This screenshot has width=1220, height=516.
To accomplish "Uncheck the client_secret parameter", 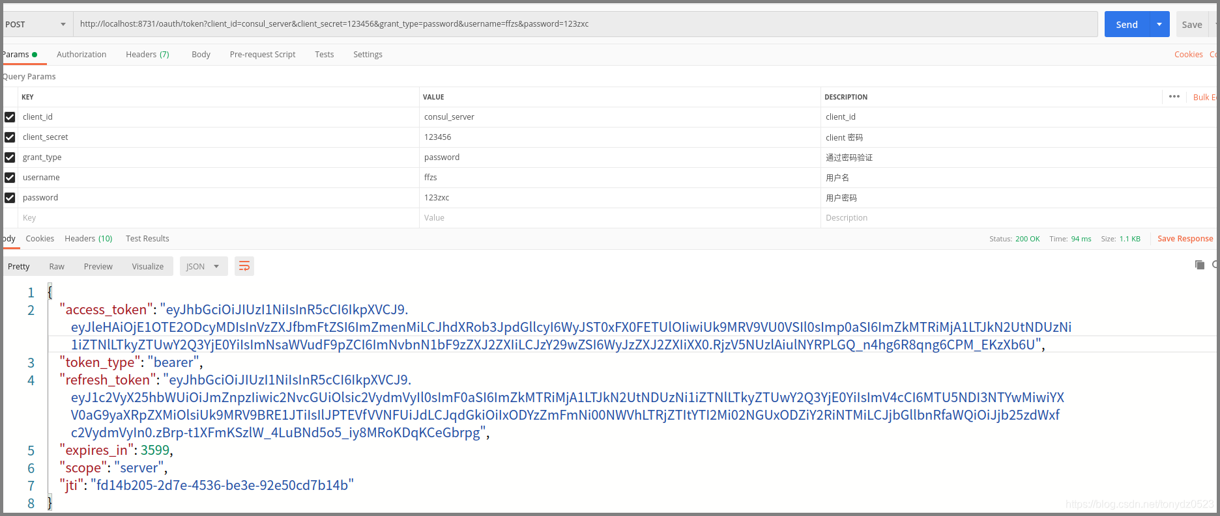I will coord(10,137).
